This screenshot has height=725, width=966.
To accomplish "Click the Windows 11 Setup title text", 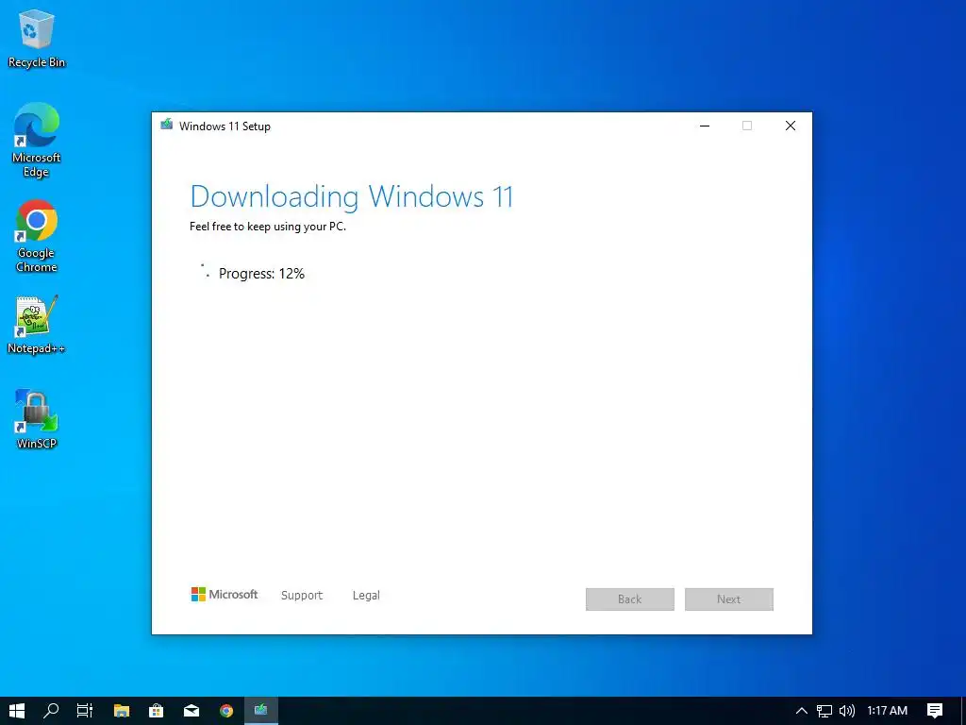I will tap(225, 126).
